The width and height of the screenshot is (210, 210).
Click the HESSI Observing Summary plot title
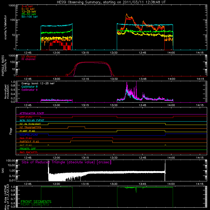pos(111,2)
